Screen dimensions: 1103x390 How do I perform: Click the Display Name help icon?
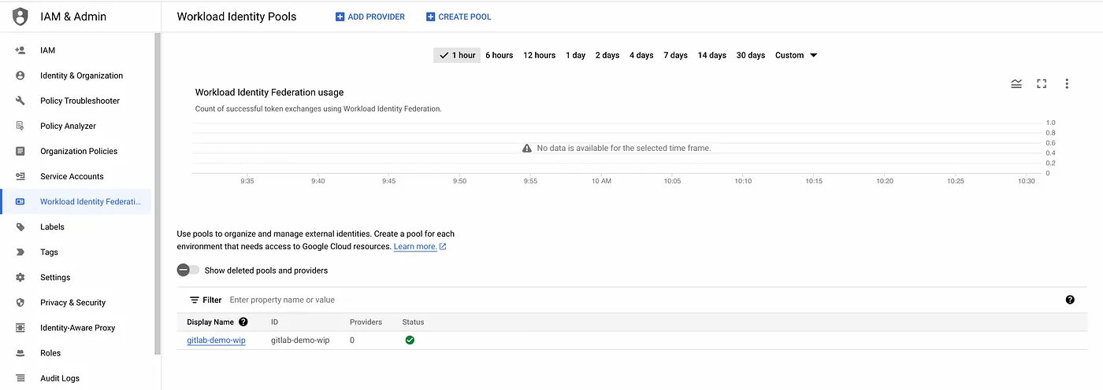[x=243, y=322]
